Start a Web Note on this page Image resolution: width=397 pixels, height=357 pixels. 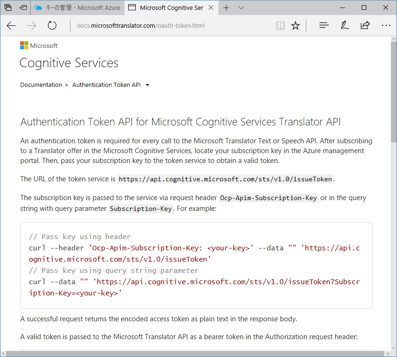coord(344,25)
